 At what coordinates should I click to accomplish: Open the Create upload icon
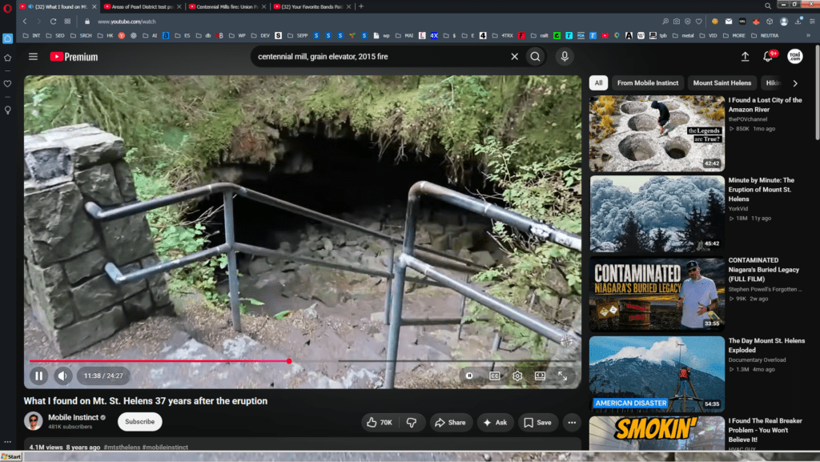point(745,56)
